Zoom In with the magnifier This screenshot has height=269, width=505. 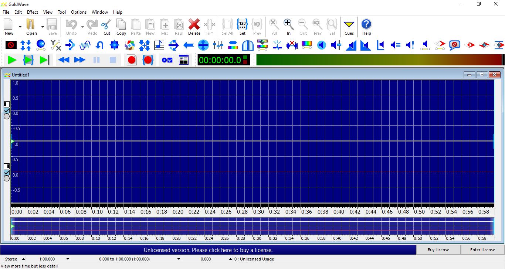[289, 27]
